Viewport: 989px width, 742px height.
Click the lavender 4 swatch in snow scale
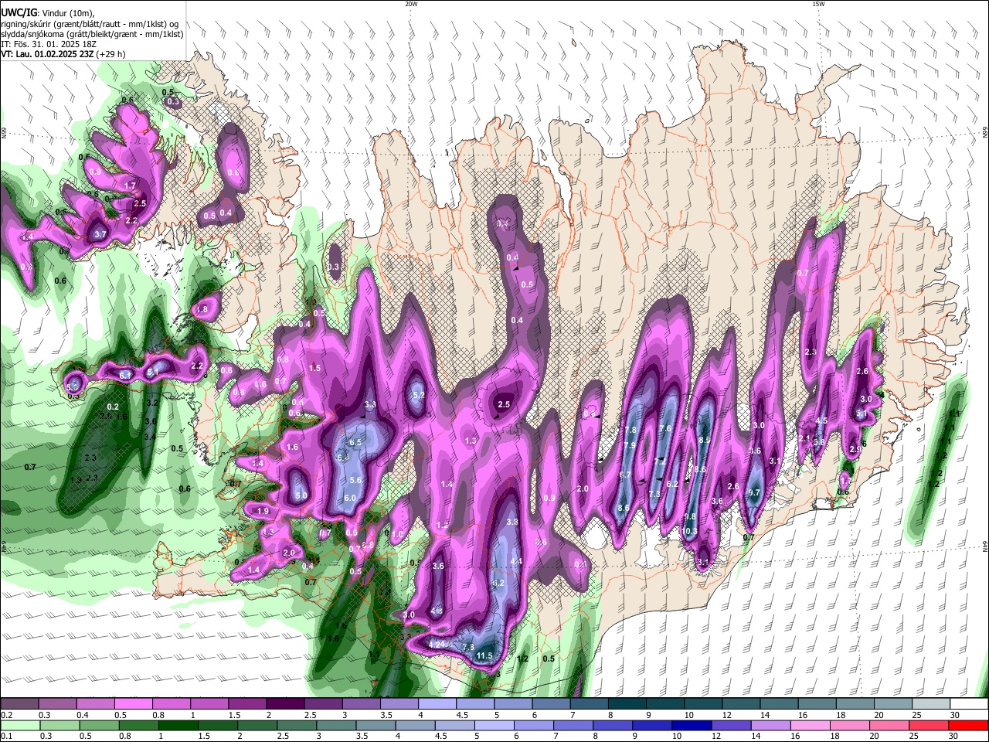pos(437,704)
